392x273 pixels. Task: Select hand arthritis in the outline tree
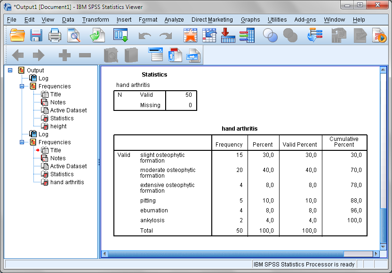[67, 182]
